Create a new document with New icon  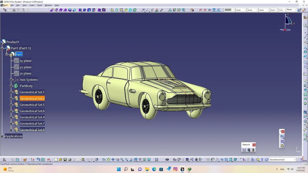coord(56,159)
